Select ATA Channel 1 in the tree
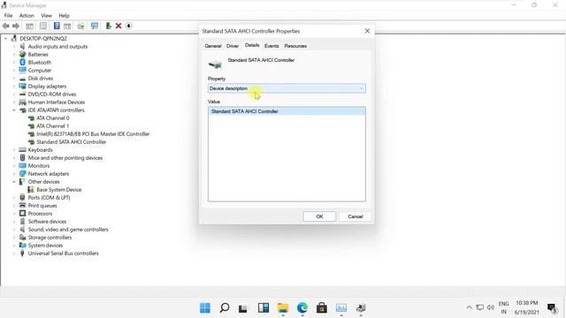The width and height of the screenshot is (566, 318). (x=53, y=125)
